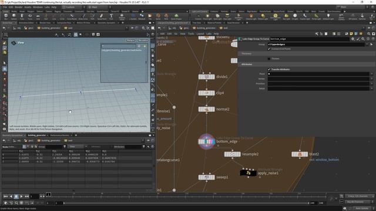The height and width of the screenshot is (211, 376).
Task: Switch to the Material Palette tab
Action: click(x=214, y=23)
